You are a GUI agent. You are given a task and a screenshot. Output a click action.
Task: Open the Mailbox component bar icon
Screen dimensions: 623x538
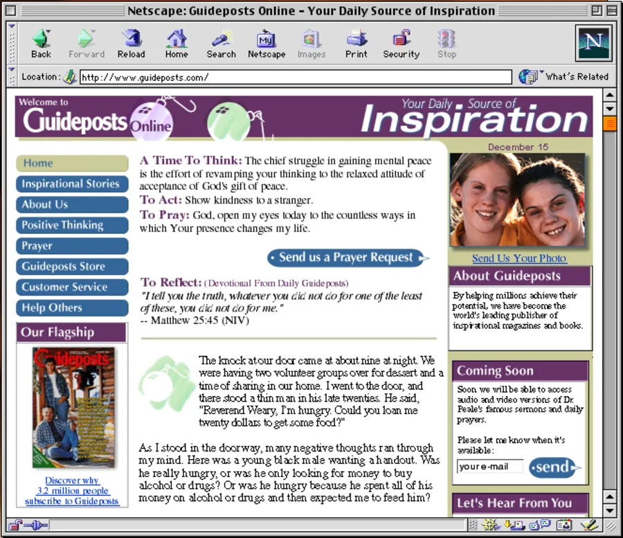coord(514,526)
